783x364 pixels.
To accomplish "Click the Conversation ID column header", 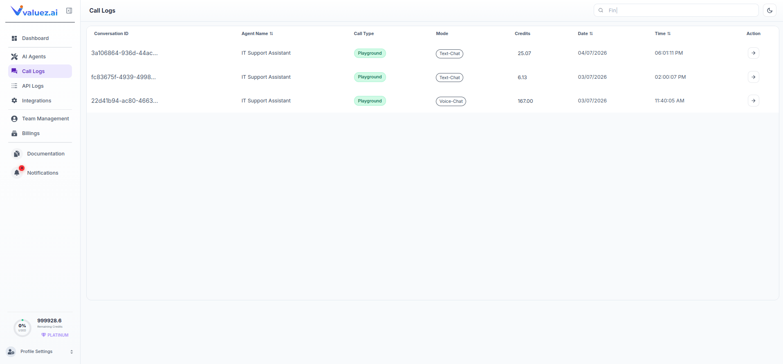I will coord(111,34).
